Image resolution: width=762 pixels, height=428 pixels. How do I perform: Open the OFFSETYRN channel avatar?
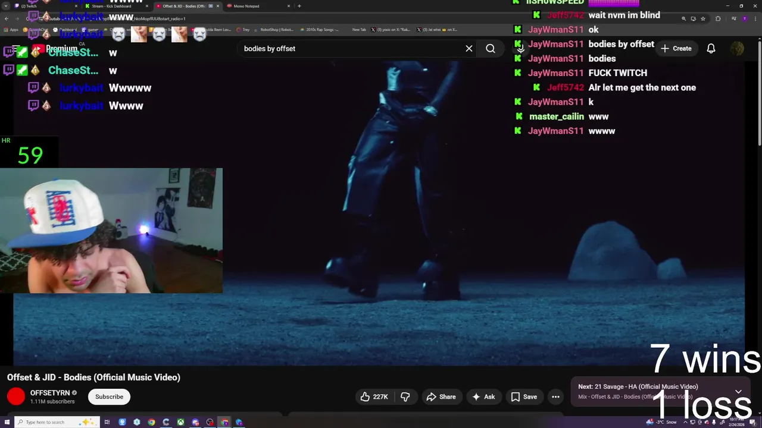[16, 396]
